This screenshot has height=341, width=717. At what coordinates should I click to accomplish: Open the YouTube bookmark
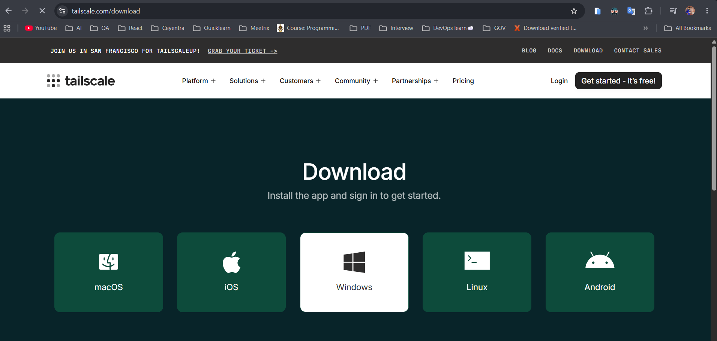click(41, 28)
